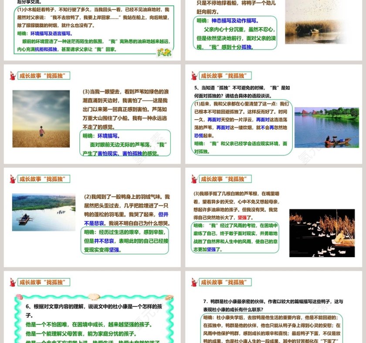Click the pencil mascot icon above question 6

click(x=12, y=282)
